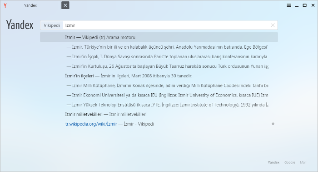Click the Vikipedi search engine tag
Screen dimensions: 318x172
tap(52, 25)
